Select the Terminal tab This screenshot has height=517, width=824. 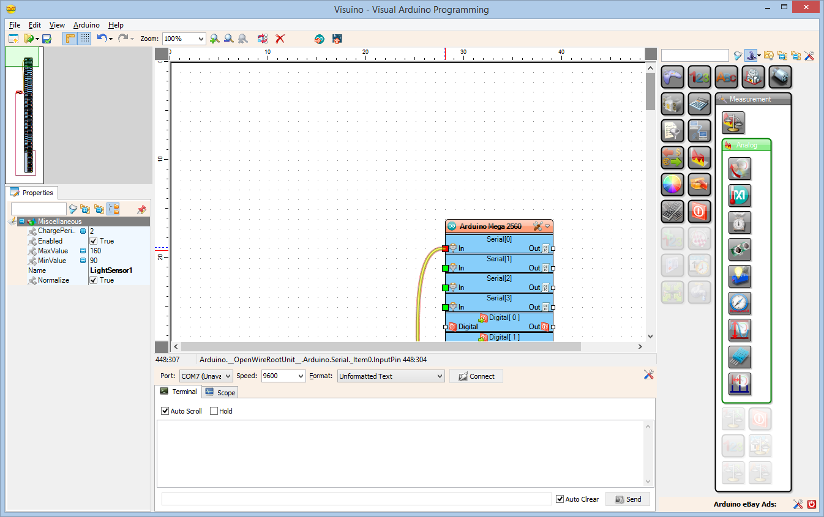(x=179, y=392)
